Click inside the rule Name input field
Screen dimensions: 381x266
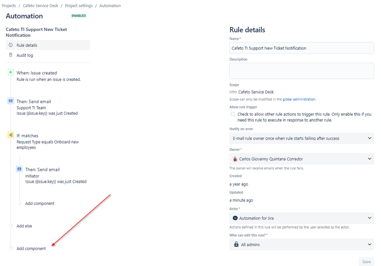click(301, 48)
